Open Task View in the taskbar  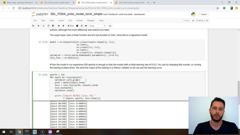point(11,132)
